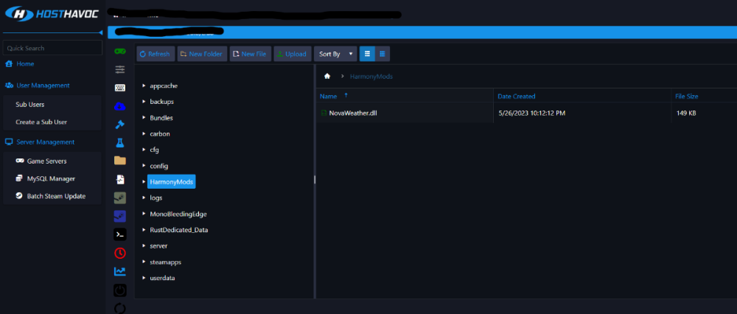Click the blue cloud icon
The width and height of the screenshot is (737, 314).
click(x=119, y=106)
